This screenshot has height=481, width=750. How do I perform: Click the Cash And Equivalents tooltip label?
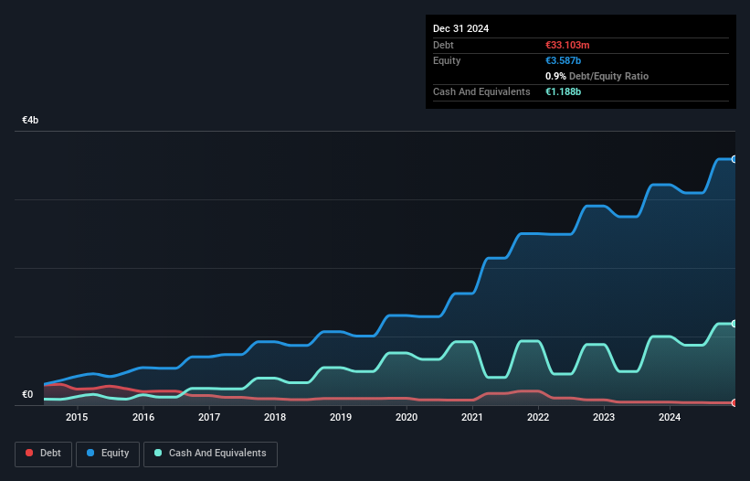coord(481,91)
